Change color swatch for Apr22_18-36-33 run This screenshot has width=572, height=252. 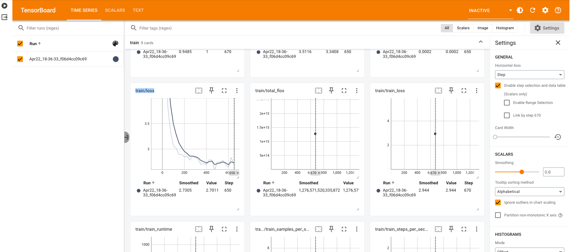[116, 59]
